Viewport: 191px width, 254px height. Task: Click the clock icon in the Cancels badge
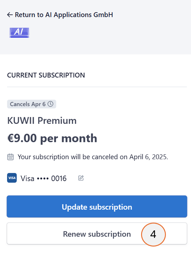click(x=51, y=104)
